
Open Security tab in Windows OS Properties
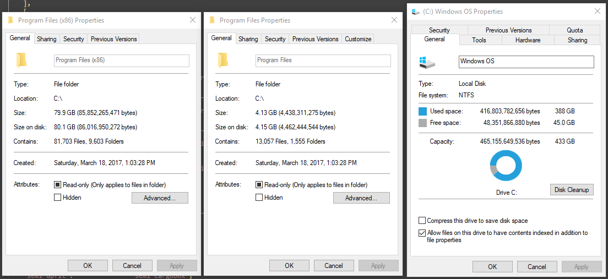[x=439, y=30]
